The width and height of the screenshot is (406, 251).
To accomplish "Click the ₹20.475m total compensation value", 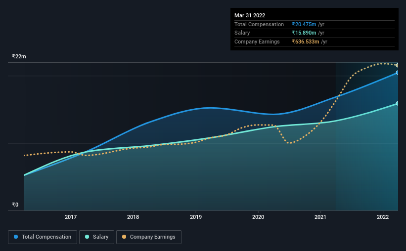I will click(x=304, y=24).
